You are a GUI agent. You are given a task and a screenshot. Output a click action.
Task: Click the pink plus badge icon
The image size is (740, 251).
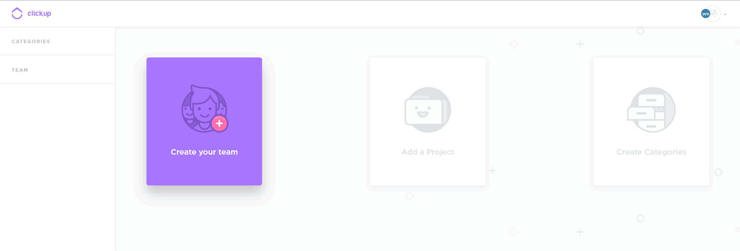tap(219, 124)
